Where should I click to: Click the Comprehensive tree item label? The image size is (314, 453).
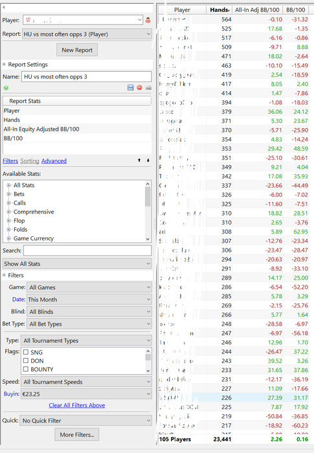pyautogui.click(x=34, y=212)
